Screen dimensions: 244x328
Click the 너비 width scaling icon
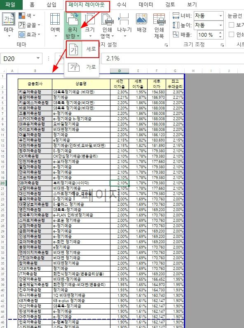(x=176, y=16)
